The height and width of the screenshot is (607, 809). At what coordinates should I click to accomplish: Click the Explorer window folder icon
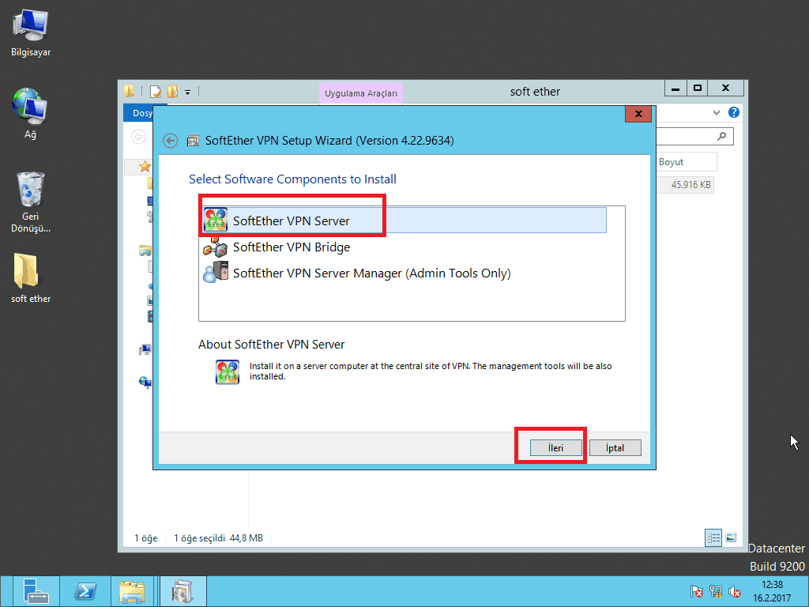tap(130, 92)
